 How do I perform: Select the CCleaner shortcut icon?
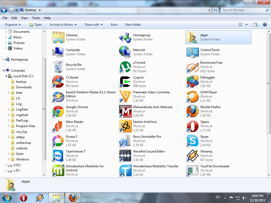point(58,82)
